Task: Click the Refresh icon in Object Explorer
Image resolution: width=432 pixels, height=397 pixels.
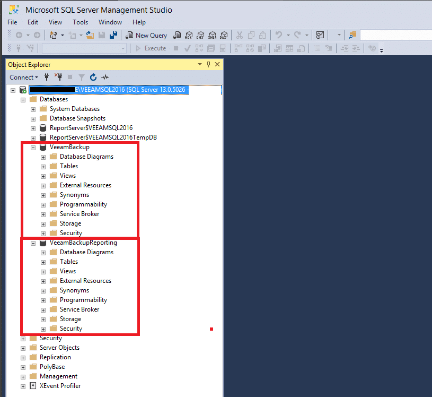Action: pos(93,77)
